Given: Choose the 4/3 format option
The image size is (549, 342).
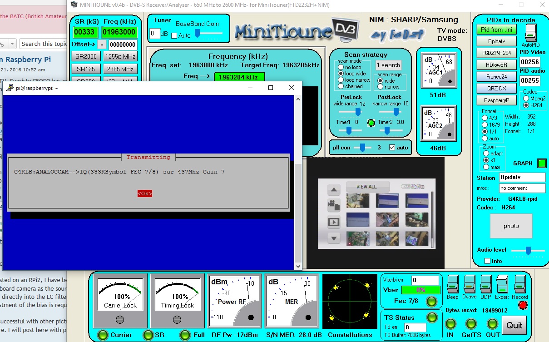Looking at the screenshot, I should (485, 118).
